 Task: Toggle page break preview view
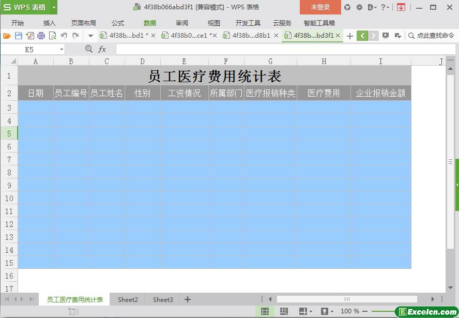click(x=284, y=311)
